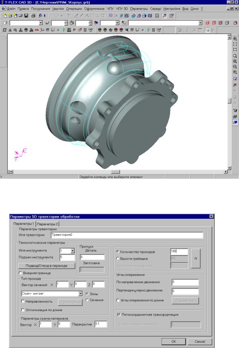Screen dimensions: 239x348
Task: Check Оптимизация по длине
Action: [x=23, y=310]
